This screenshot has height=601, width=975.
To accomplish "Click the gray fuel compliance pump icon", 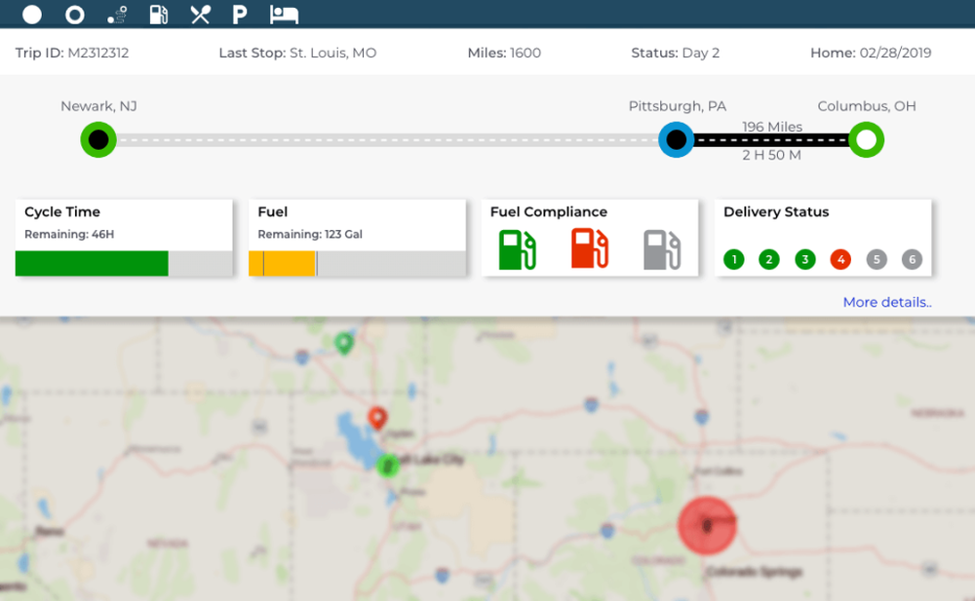I will click(x=662, y=249).
